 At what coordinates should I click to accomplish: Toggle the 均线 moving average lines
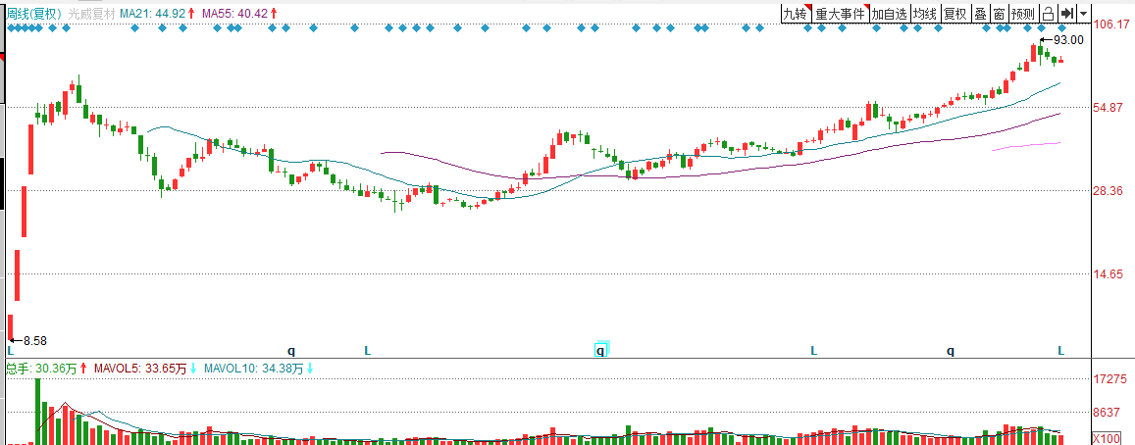pyautogui.click(x=924, y=13)
